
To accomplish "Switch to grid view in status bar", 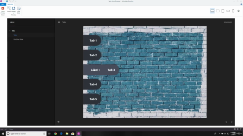I will 235,129.
